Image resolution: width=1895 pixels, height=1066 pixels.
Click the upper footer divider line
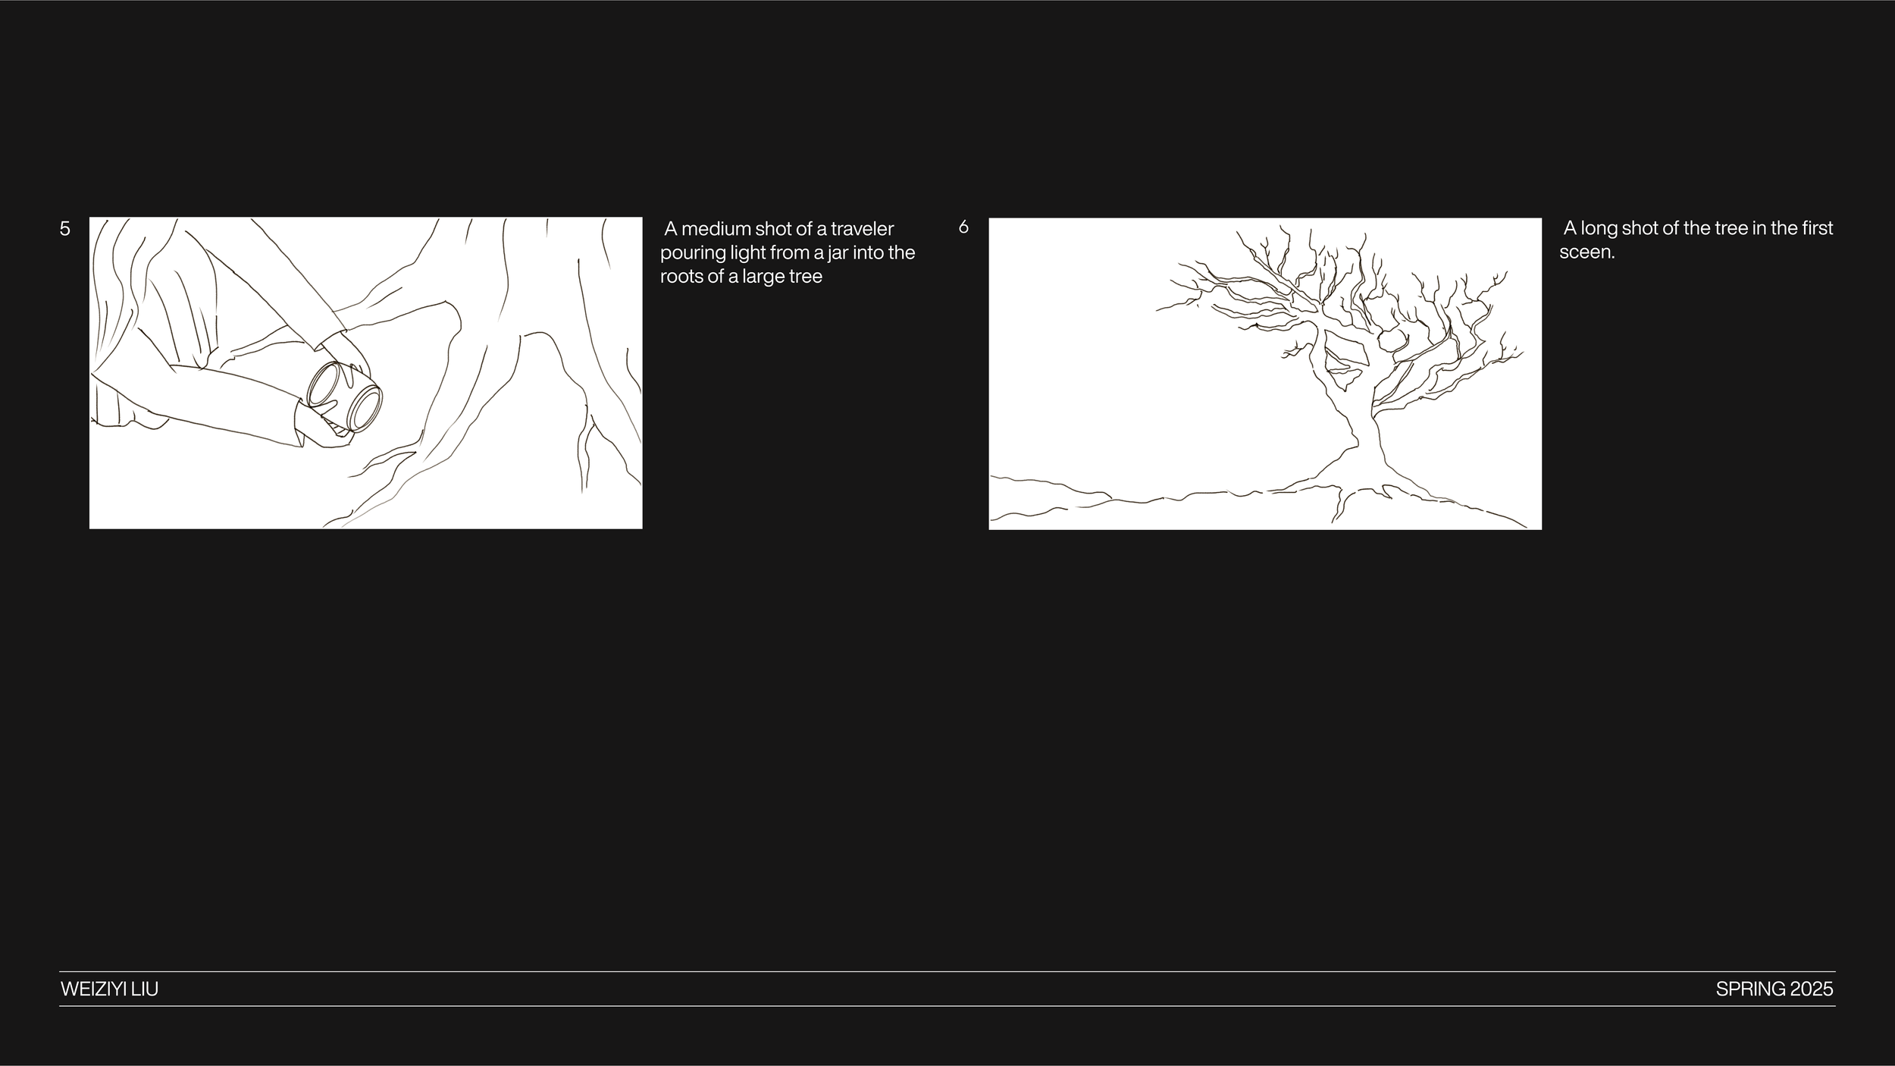(x=947, y=971)
